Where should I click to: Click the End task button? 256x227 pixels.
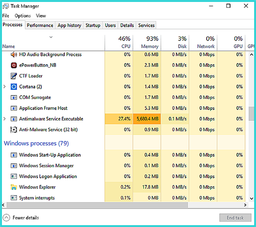[x=235, y=218]
